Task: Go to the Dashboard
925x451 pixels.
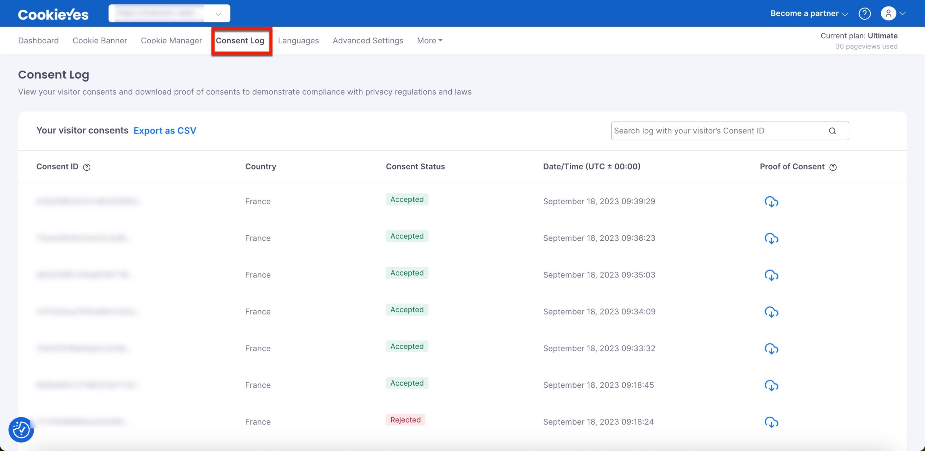Action: coord(38,40)
